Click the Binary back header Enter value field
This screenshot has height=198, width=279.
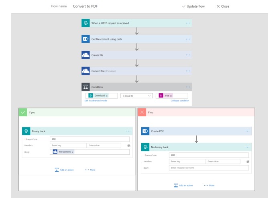[104, 145]
